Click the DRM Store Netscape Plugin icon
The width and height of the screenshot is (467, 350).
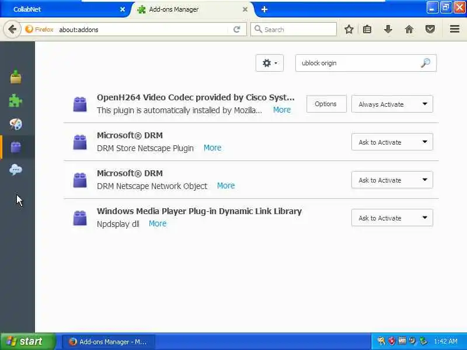point(80,142)
